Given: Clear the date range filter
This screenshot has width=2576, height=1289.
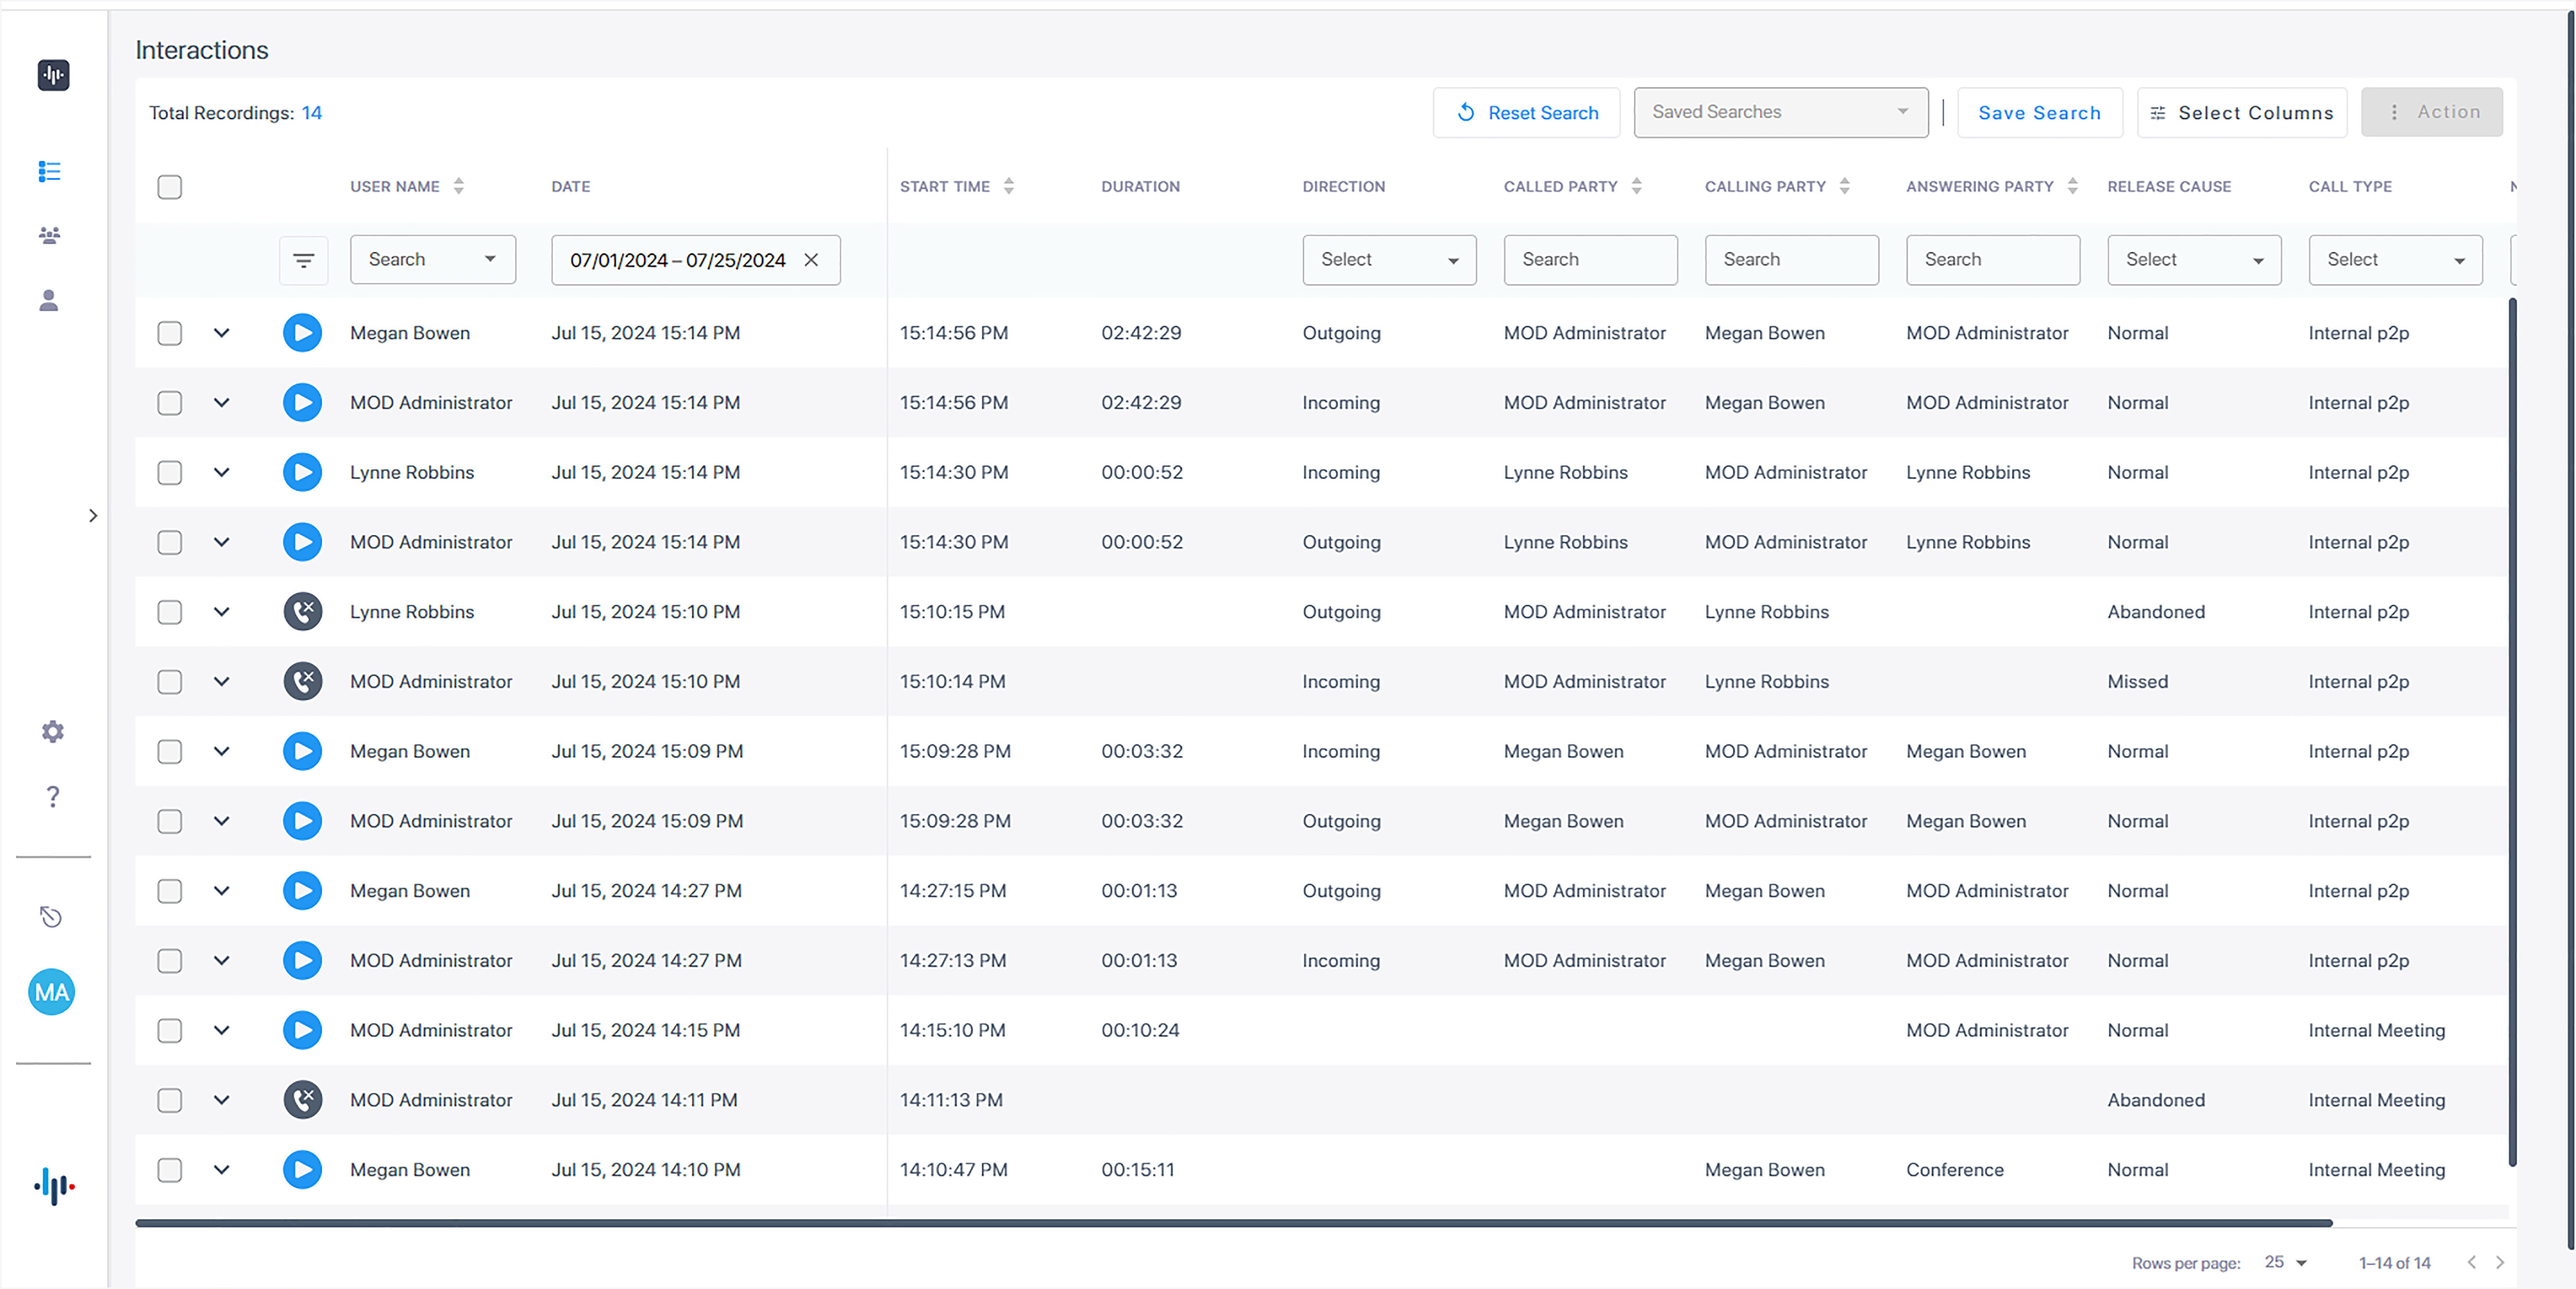Looking at the screenshot, I should [811, 260].
